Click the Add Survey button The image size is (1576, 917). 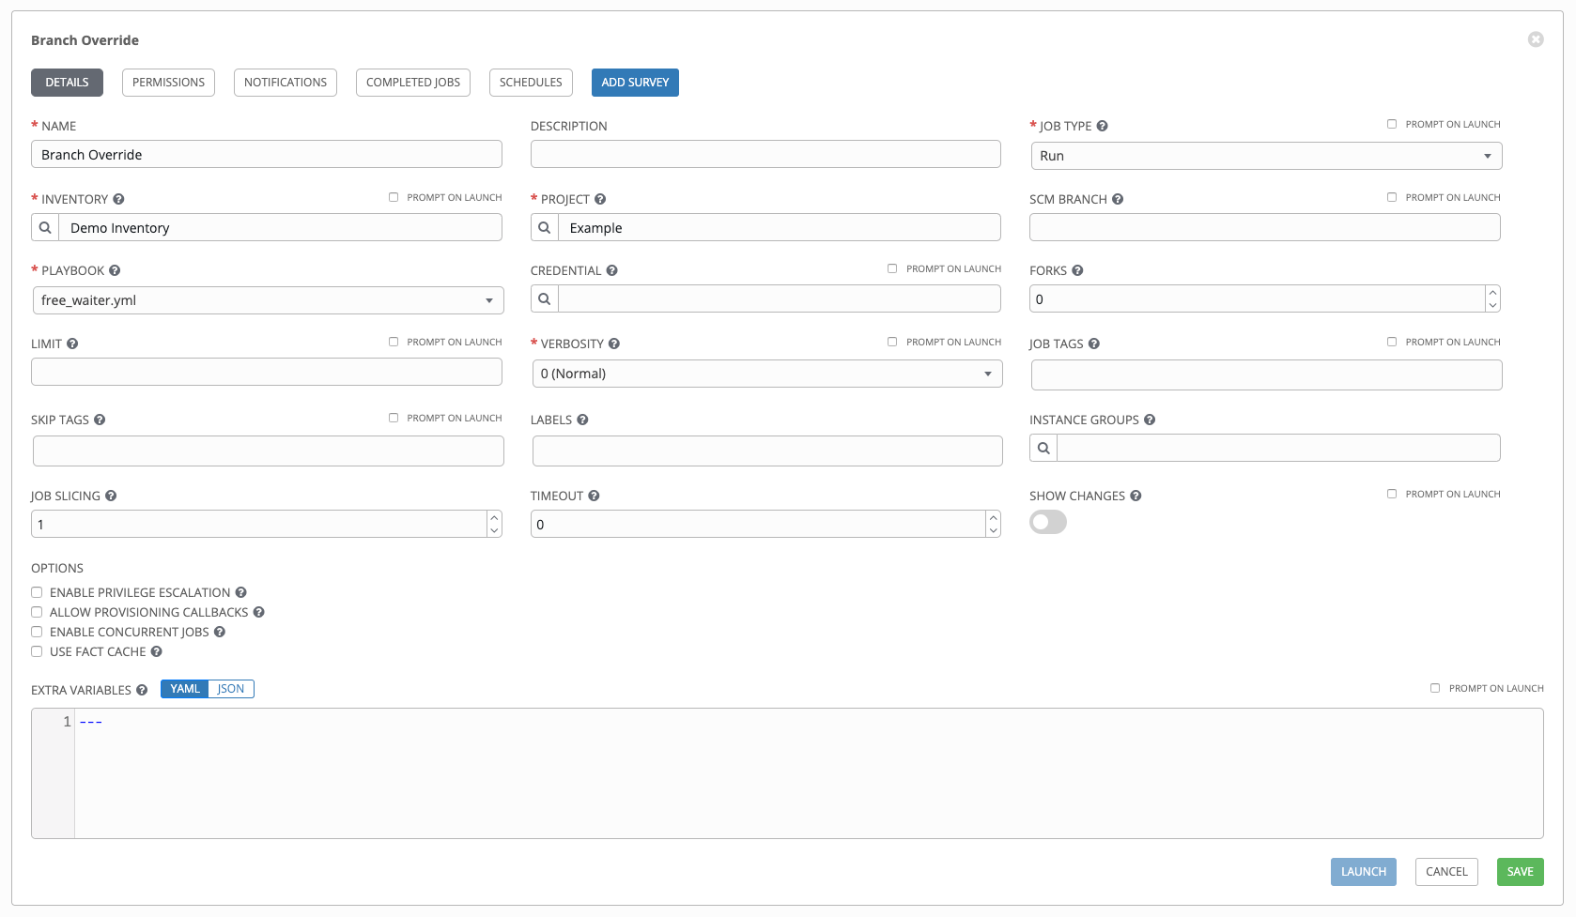(635, 83)
